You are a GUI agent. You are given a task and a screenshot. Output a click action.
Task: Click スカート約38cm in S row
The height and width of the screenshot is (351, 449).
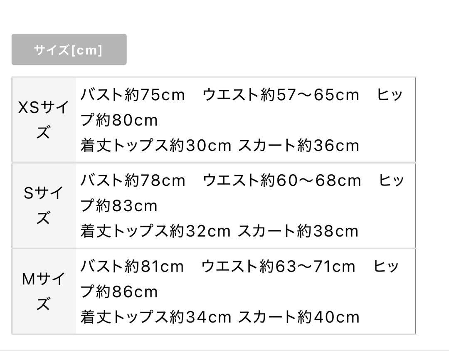[298, 231]
